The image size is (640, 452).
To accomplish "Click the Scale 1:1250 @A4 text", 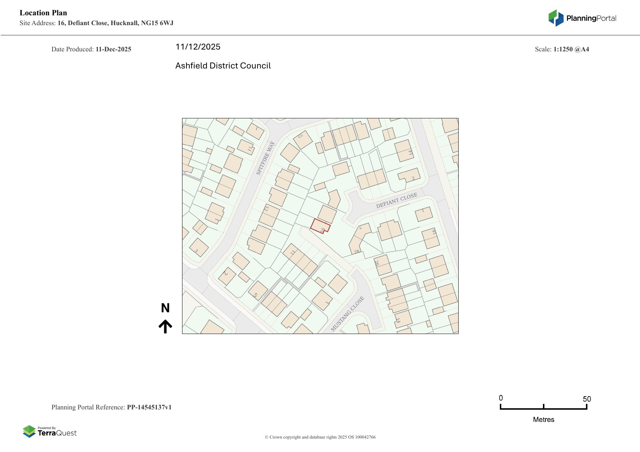I will click(x=562, y=49).
